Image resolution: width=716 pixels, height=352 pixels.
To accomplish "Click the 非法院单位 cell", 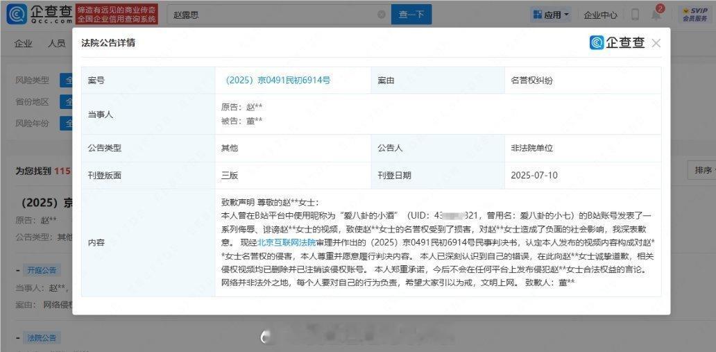I will [532, 148].
